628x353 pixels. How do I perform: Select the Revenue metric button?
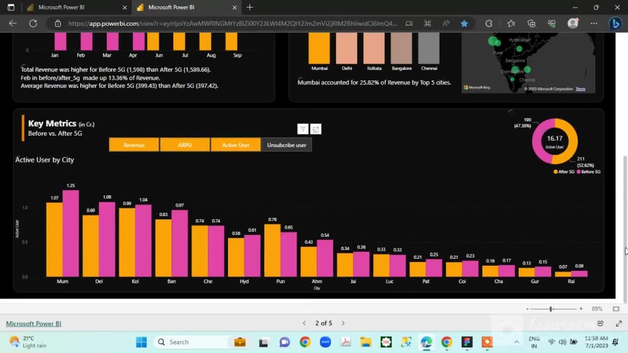[x=134, y=145]
